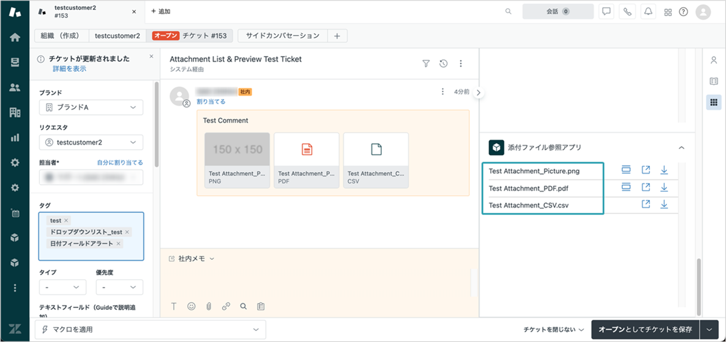
Task: Dismiss the ticket updated notification
Action: [x=151, y=56]
